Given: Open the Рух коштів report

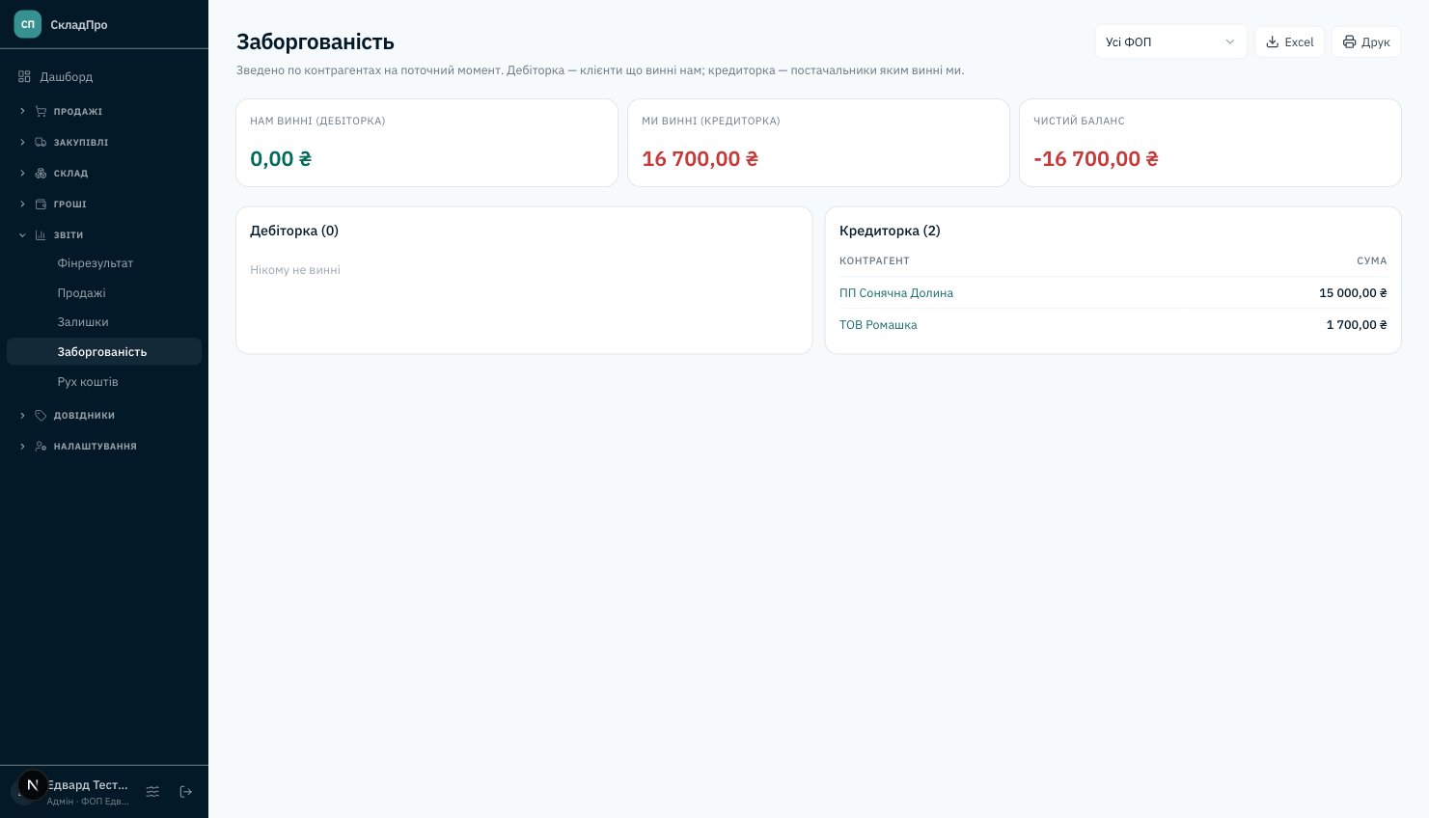Looking at the screenshot, I should [104, 381].
